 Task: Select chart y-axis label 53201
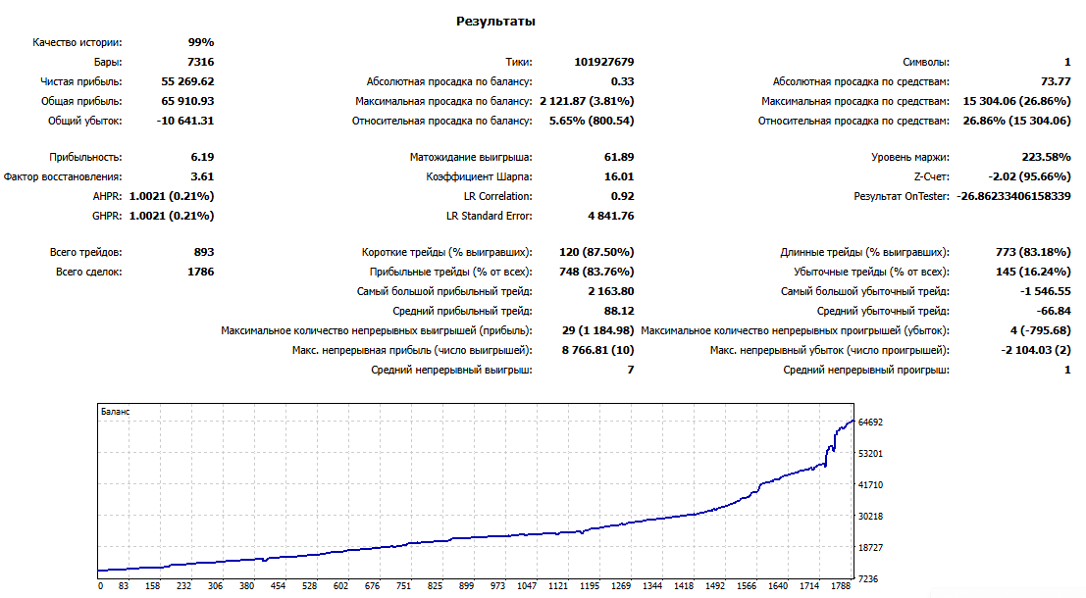(870, 453)
